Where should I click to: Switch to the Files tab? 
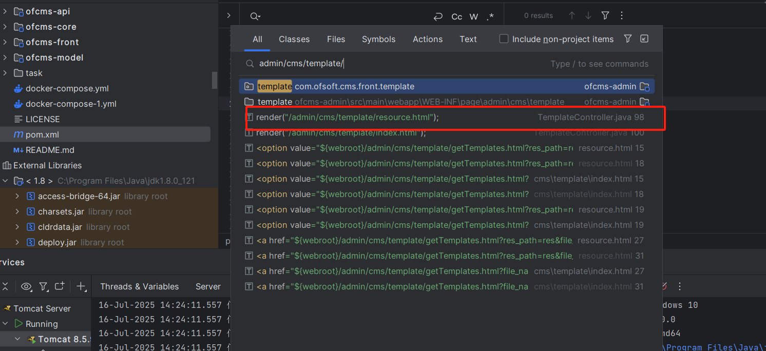[336, 39]
